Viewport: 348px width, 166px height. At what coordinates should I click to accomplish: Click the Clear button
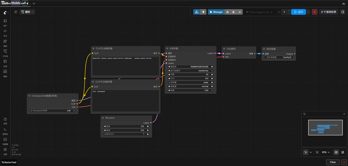(333, 162)
